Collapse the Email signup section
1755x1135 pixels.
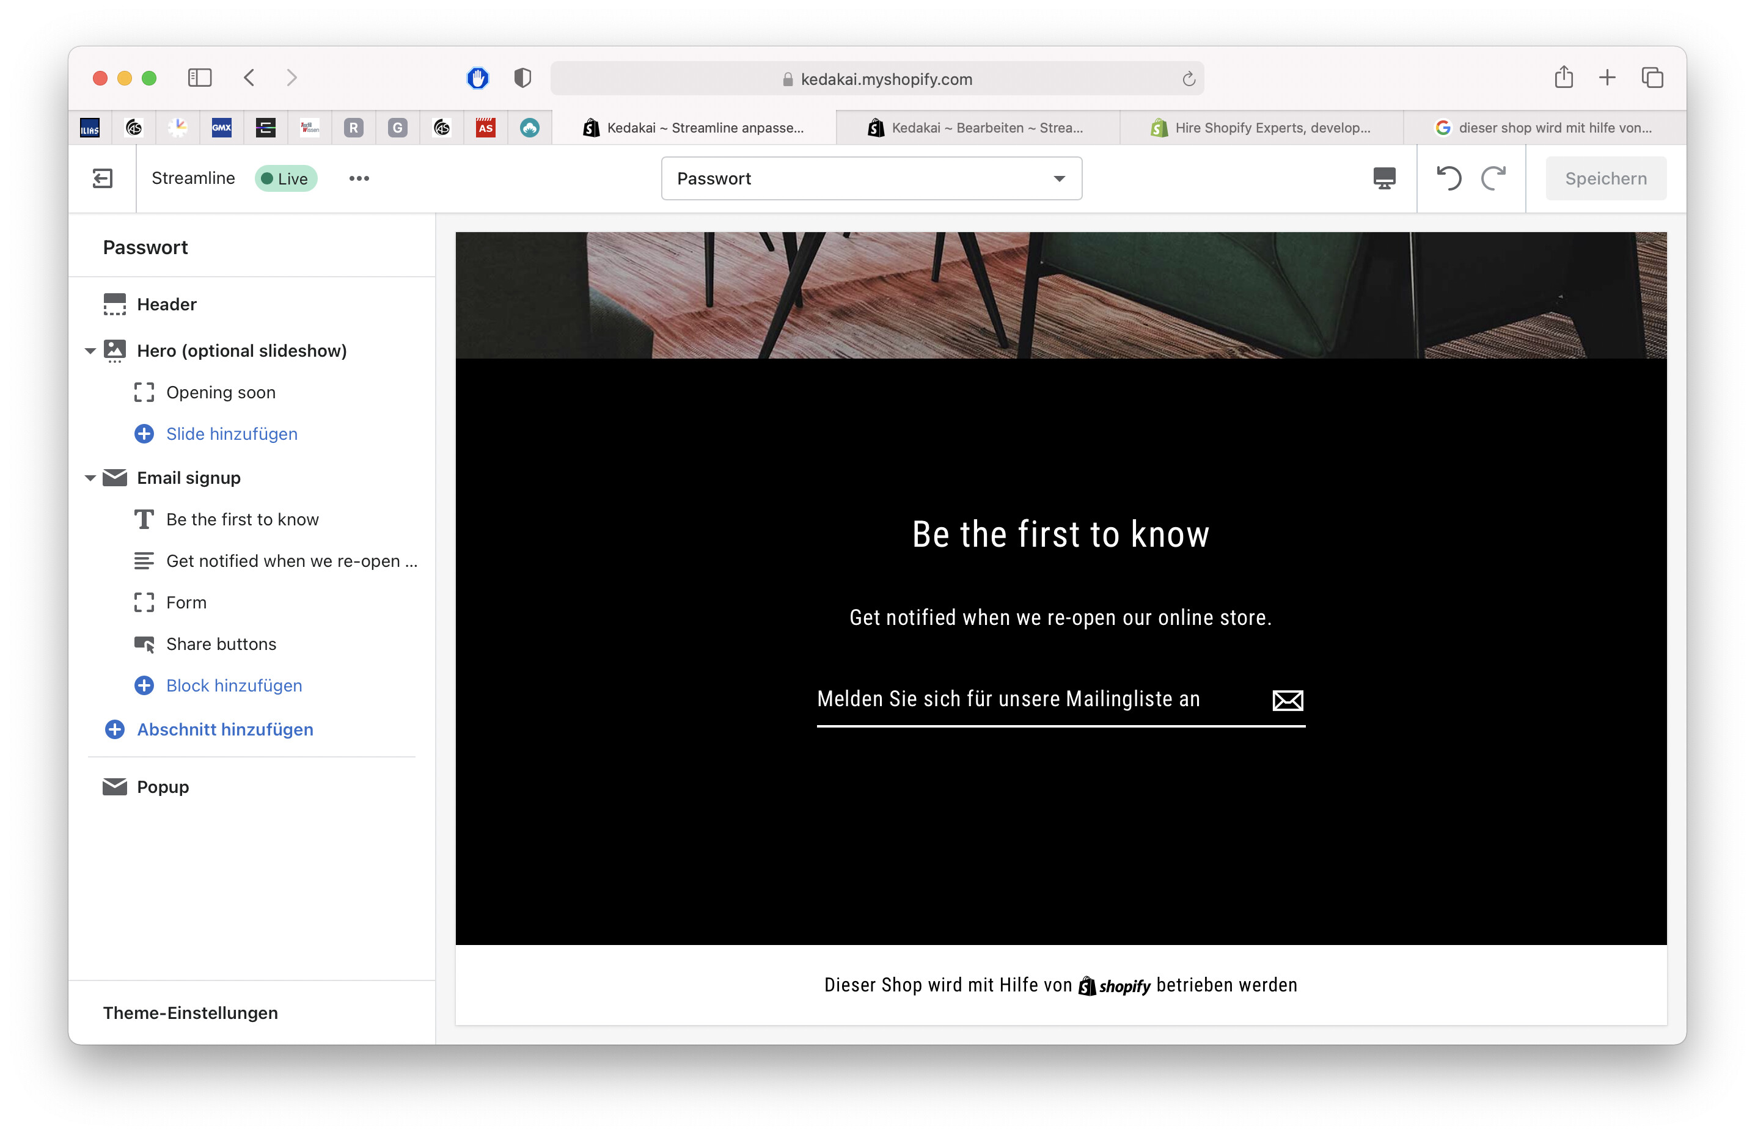pyautogui.click(x=90, y=478)
